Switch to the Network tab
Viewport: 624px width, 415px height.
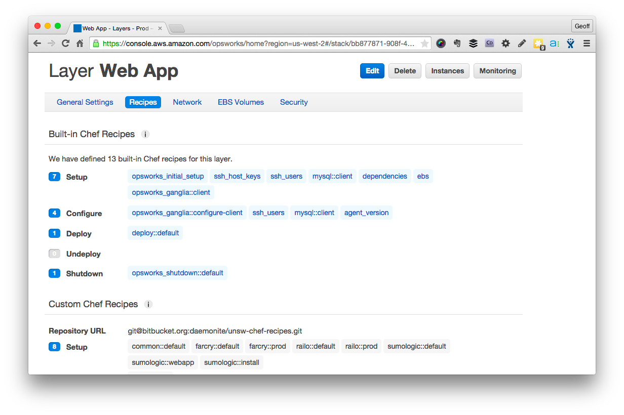(187, 102)
